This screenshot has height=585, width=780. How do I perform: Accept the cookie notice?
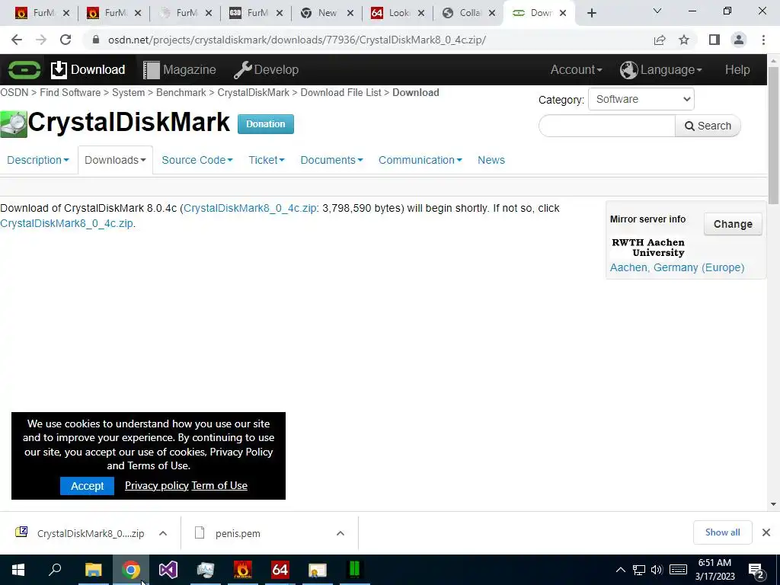87,486
